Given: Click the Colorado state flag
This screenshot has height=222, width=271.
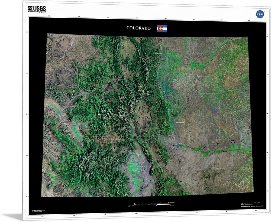Looking at the screenshot, I should click(162, 28).
